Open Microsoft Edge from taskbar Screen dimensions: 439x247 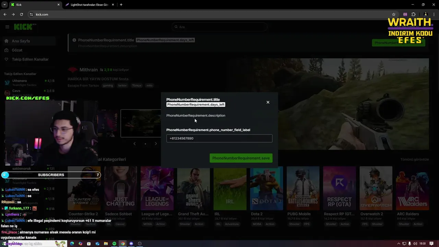72,244
